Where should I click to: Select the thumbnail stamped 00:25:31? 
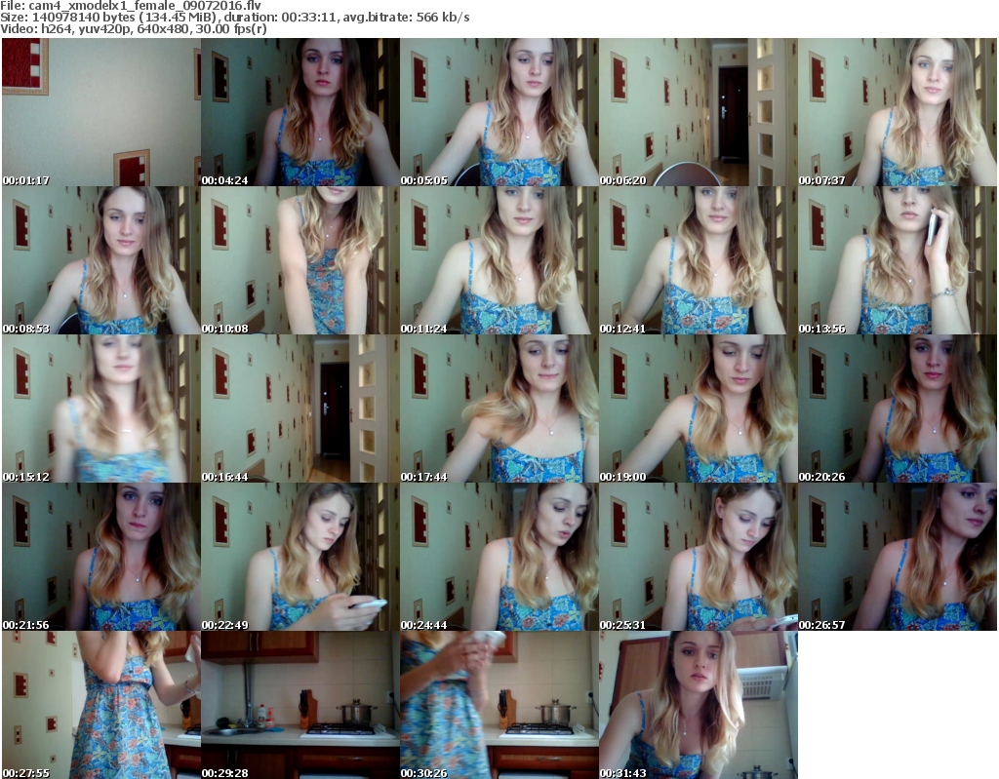click(x=698, y=557)
